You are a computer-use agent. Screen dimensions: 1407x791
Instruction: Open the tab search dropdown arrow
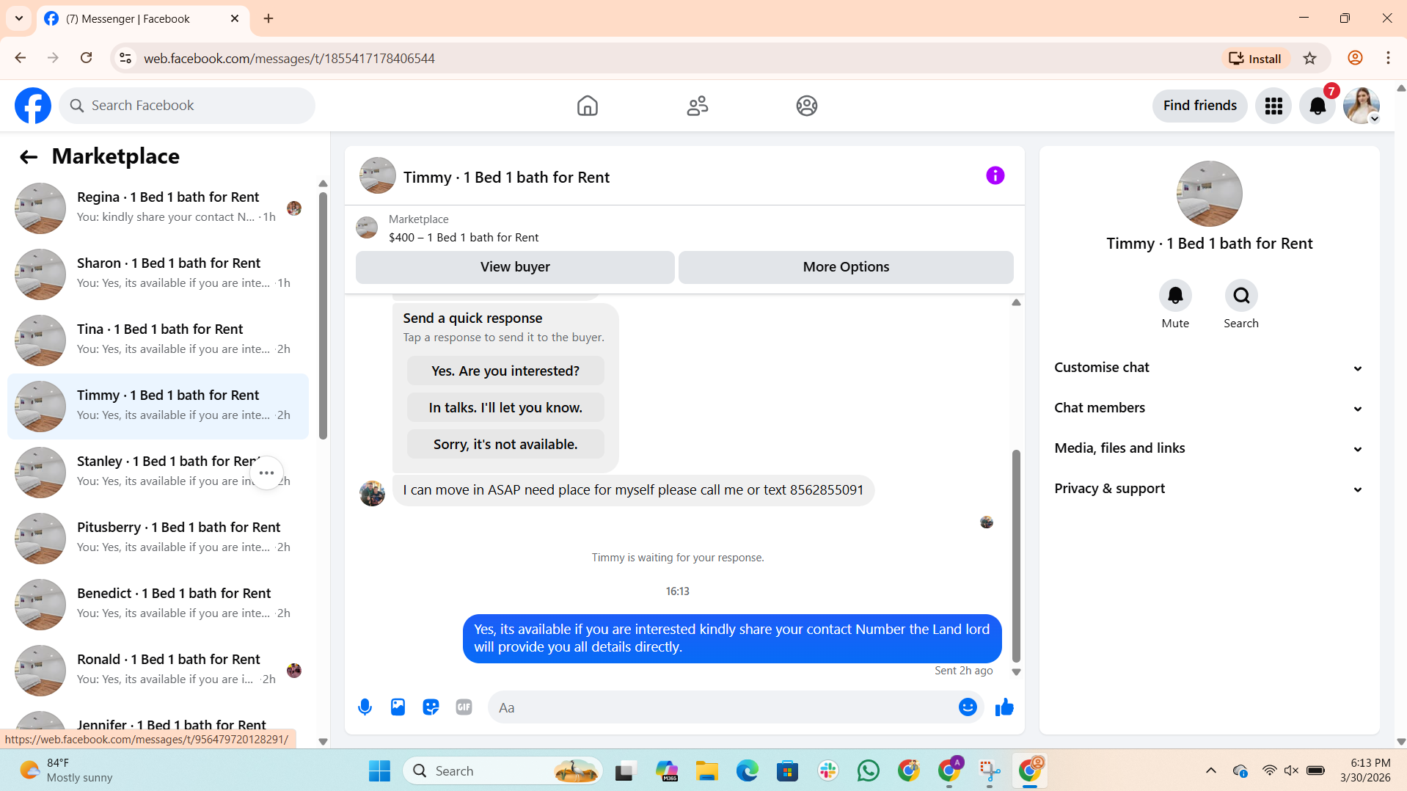pos(19,18)
